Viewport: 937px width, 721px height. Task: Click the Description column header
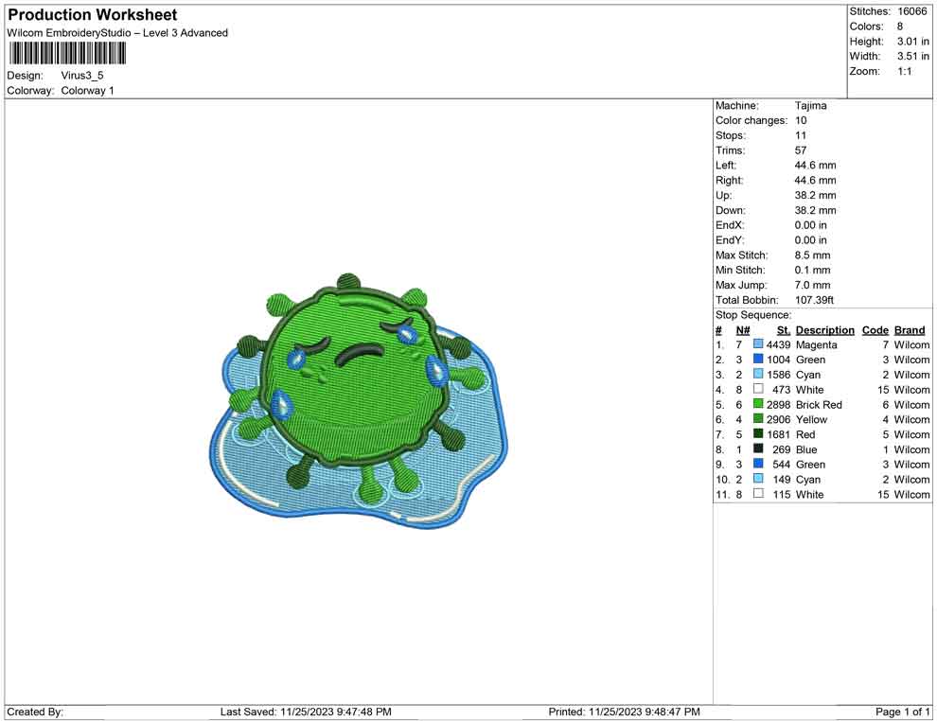pos(825,329)
